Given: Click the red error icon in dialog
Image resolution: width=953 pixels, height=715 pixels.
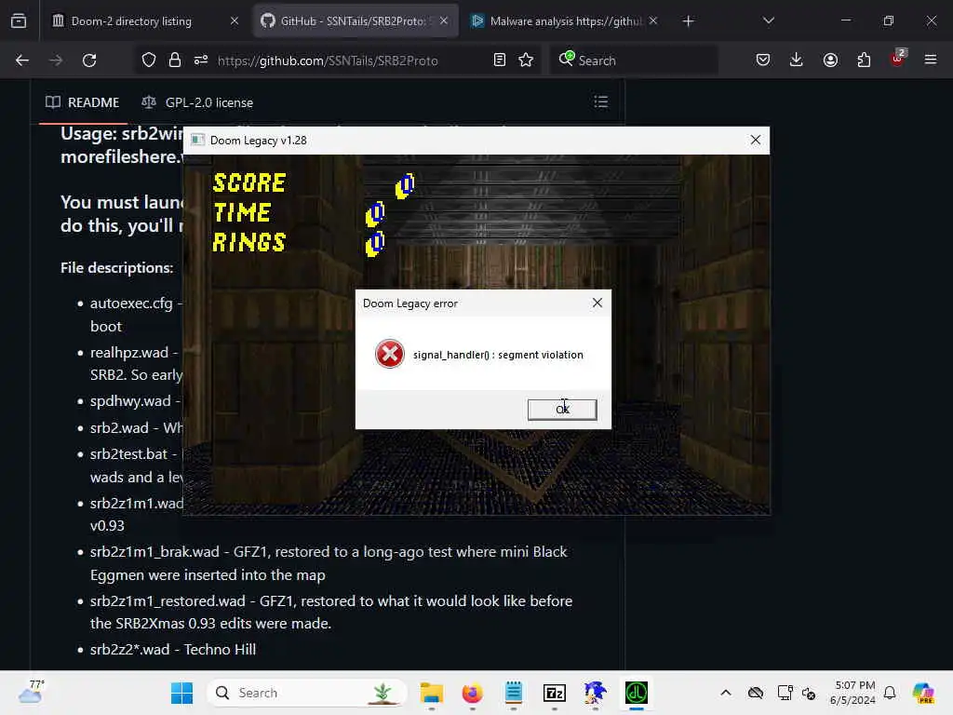Looking at the screenshot, I should [x=390, y=354].
